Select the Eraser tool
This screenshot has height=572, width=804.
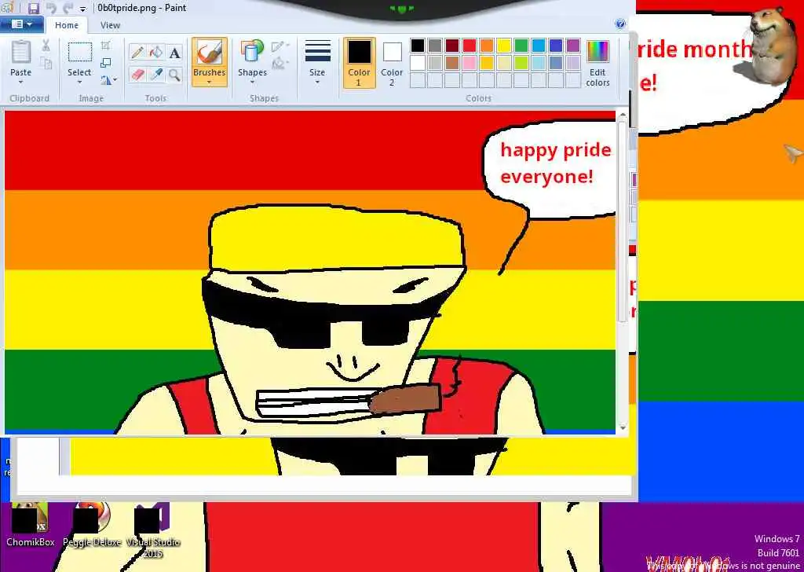[137, 75]
